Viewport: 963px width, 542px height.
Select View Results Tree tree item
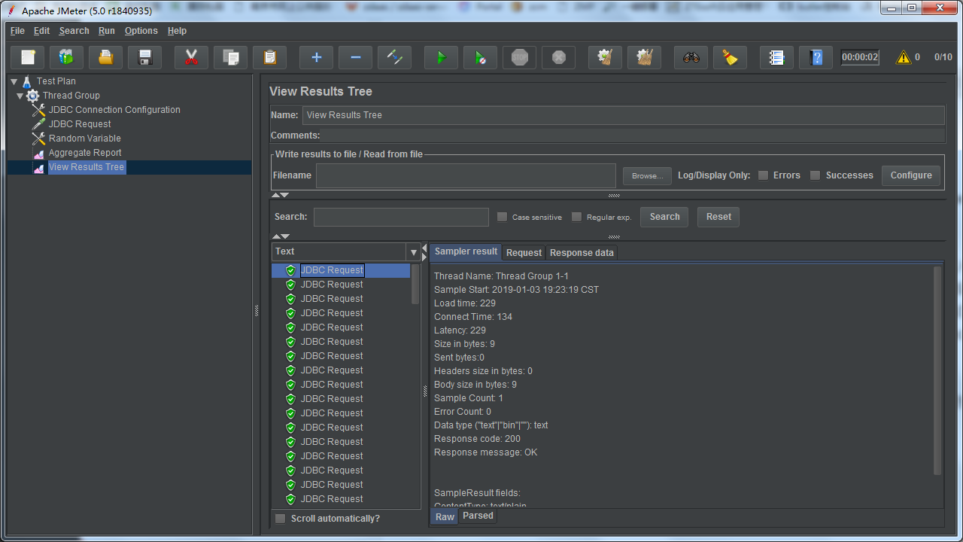(x=87, y=167)
